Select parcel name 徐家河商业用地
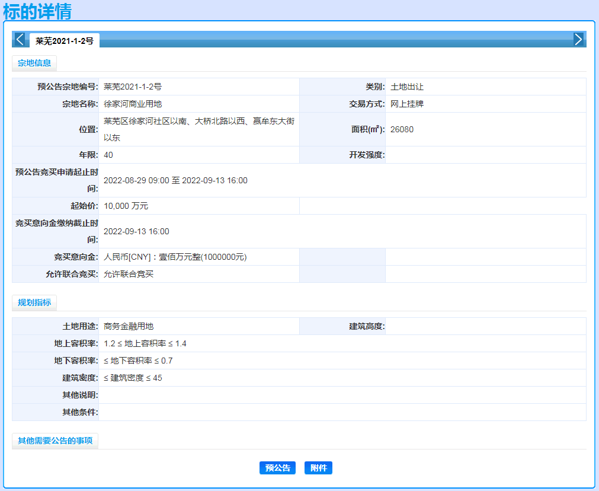The height and width of the screenshot is (491, 599). click(133, 104)
